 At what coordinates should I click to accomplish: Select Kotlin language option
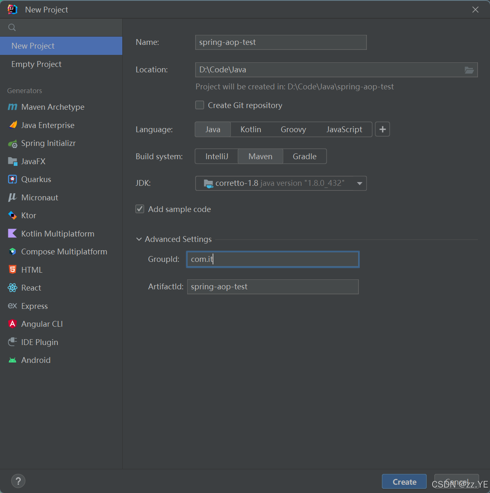coord(251,129)
